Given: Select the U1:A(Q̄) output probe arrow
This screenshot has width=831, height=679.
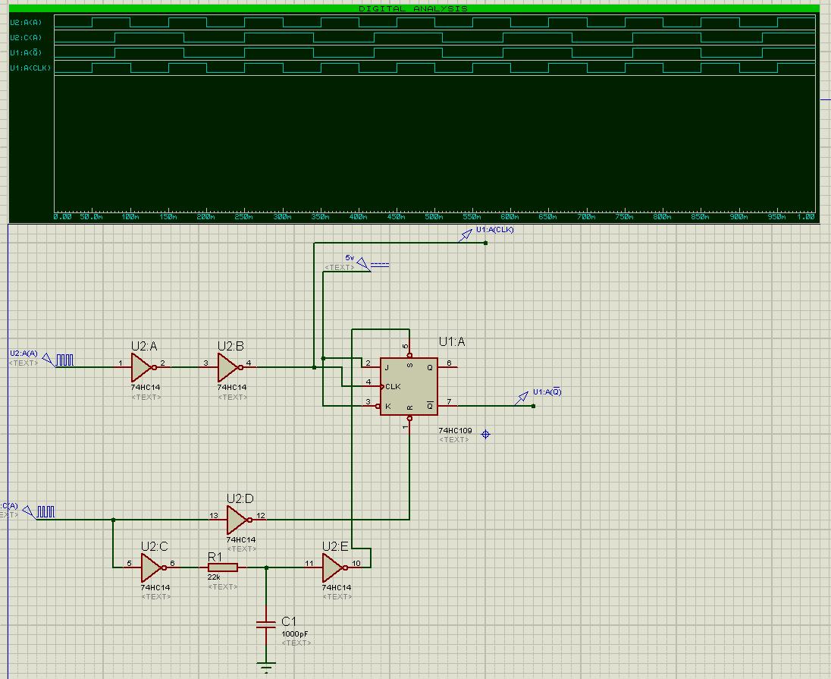Looking at the screenshot, I should coord(522,398).
